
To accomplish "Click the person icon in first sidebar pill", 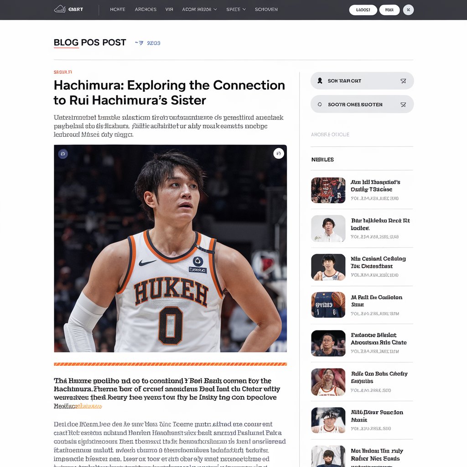I will pyautogui.click(x=320, y=80).
